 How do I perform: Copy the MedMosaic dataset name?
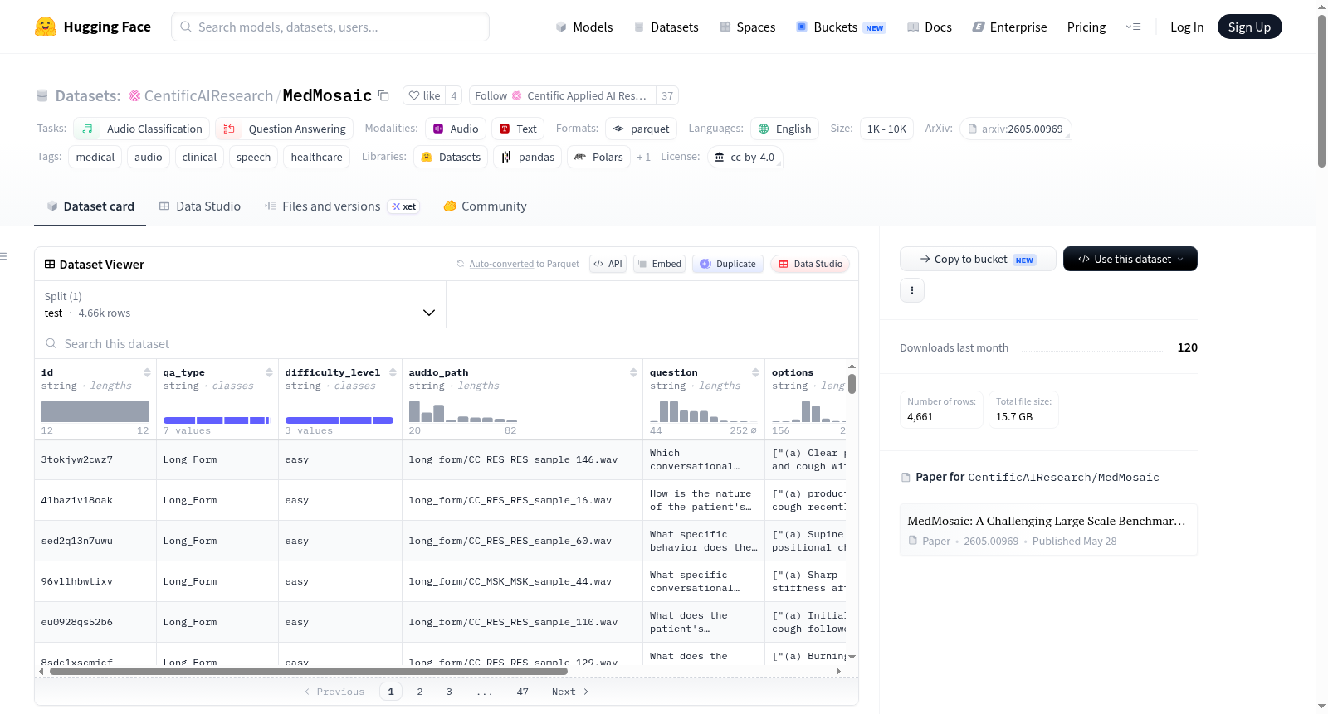(x=383, y=95)
